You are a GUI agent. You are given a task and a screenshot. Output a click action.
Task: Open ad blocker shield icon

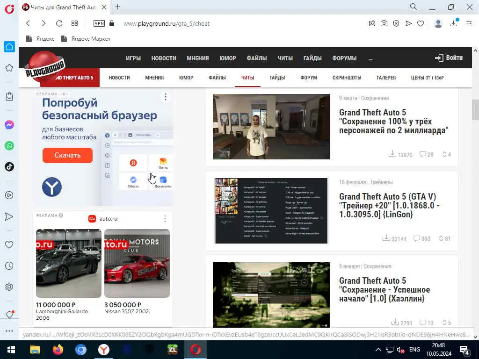(x=396, y=23)
